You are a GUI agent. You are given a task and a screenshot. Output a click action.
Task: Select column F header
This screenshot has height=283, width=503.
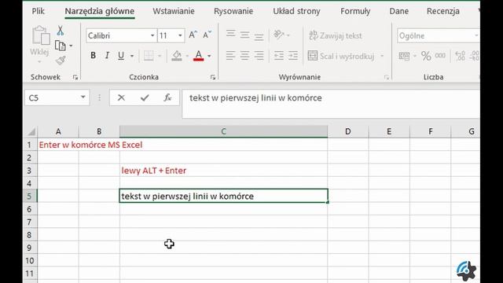(x=431, y=131)
